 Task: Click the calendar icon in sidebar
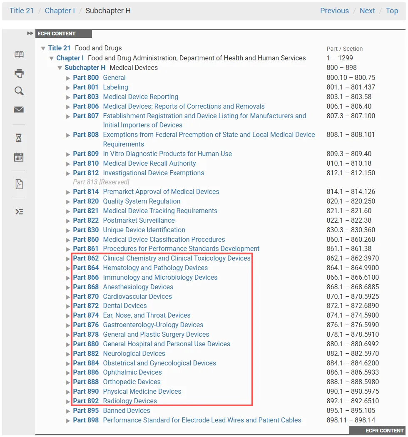click(x=19, y=157)
